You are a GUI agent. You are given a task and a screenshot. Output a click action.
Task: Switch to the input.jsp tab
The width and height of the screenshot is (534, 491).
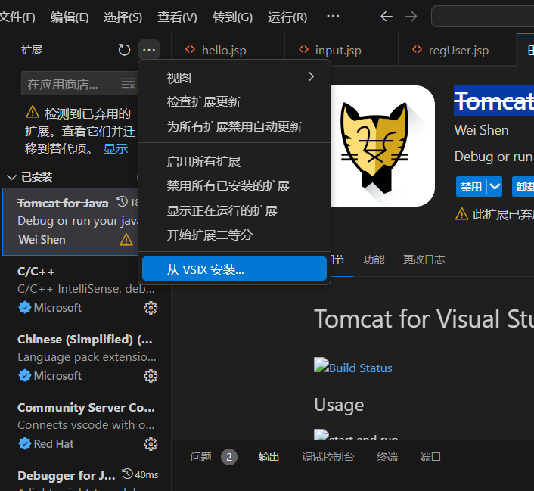tap(341, 50)
